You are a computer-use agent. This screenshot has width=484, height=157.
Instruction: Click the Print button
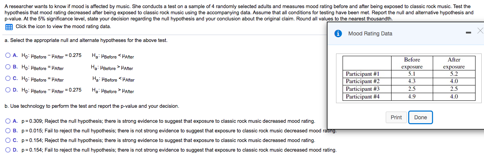pyautogui.click(x=396, y=117)
